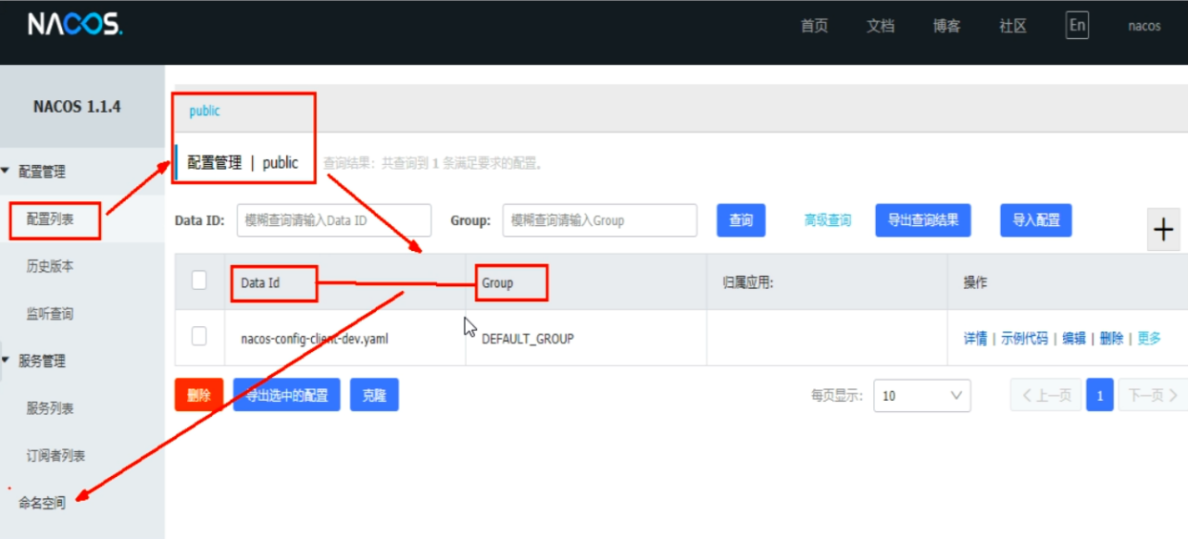Open 详情 for nacos-config-client-dev.yaml
1188x539 pixels.
975,339
